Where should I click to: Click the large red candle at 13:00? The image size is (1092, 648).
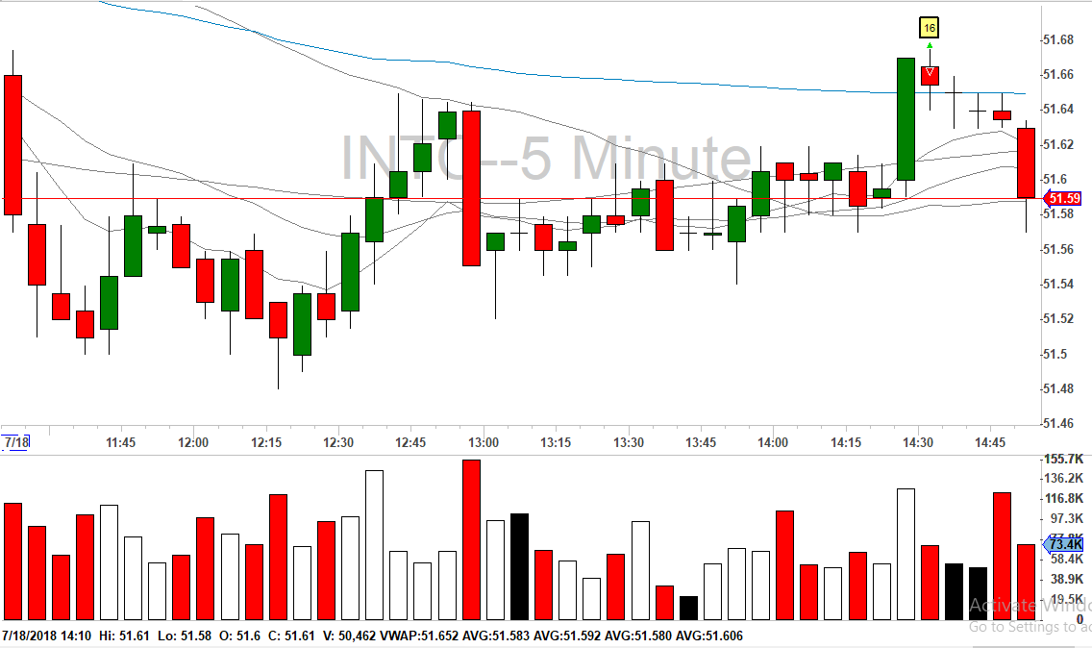[471, 188]
